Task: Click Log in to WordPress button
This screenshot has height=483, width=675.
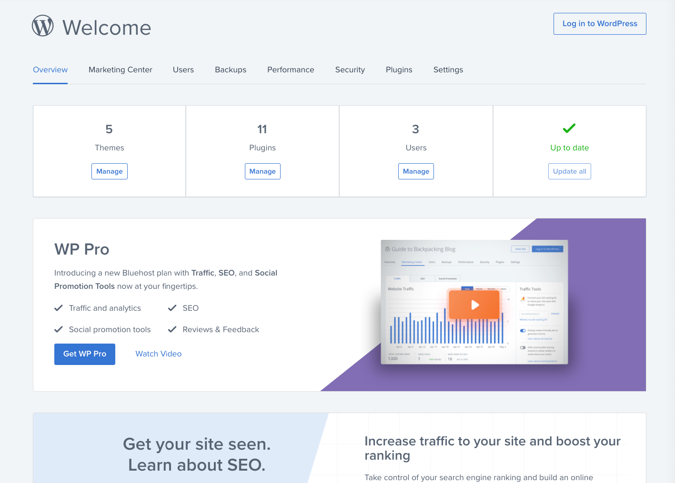Action: 600,24
